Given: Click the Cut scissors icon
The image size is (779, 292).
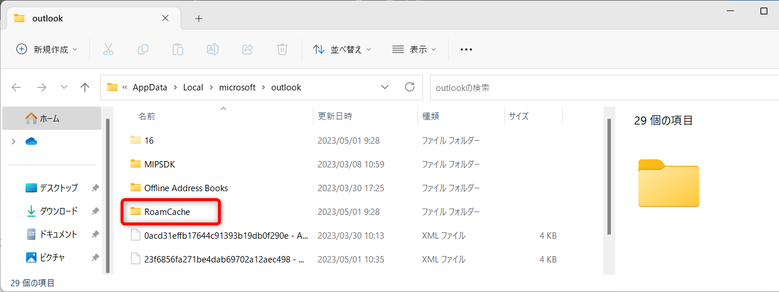Looking at the screenshot, I should [108, 49].
